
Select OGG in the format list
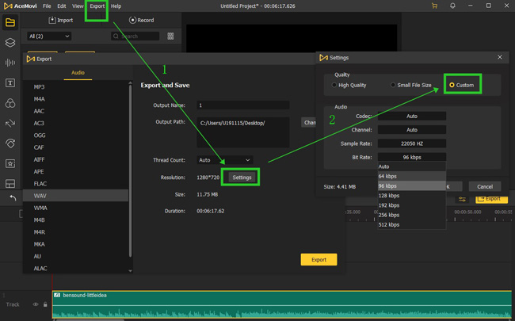coord(75,136)
